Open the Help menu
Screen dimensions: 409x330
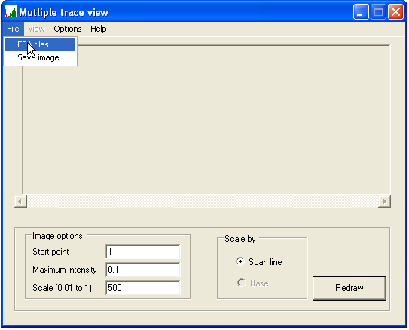pos(99,29)
